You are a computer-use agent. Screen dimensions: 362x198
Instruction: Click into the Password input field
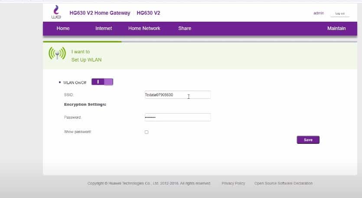[177, 117]
